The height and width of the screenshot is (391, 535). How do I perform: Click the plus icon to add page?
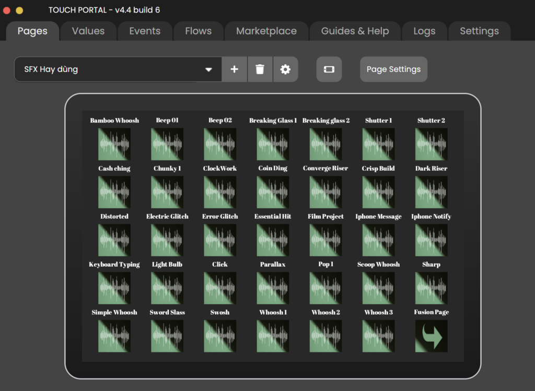tap(235, 69)
